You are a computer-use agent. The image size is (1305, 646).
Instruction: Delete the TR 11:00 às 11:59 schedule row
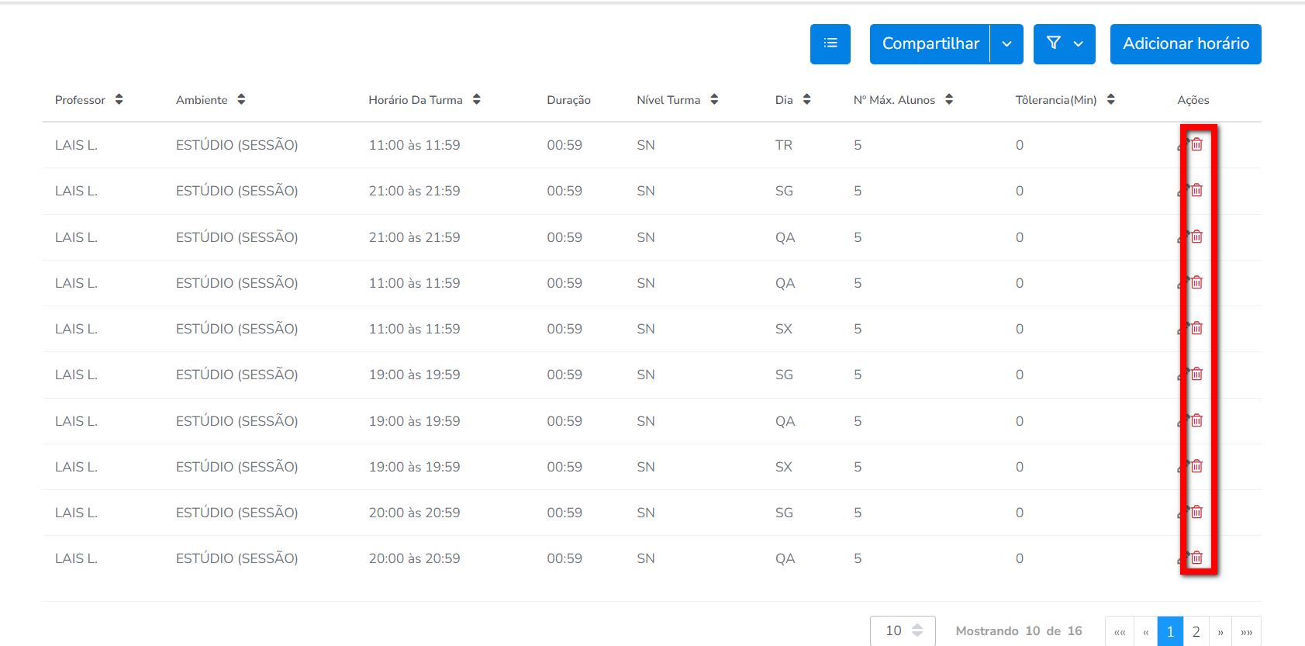tap(1197, 144)
